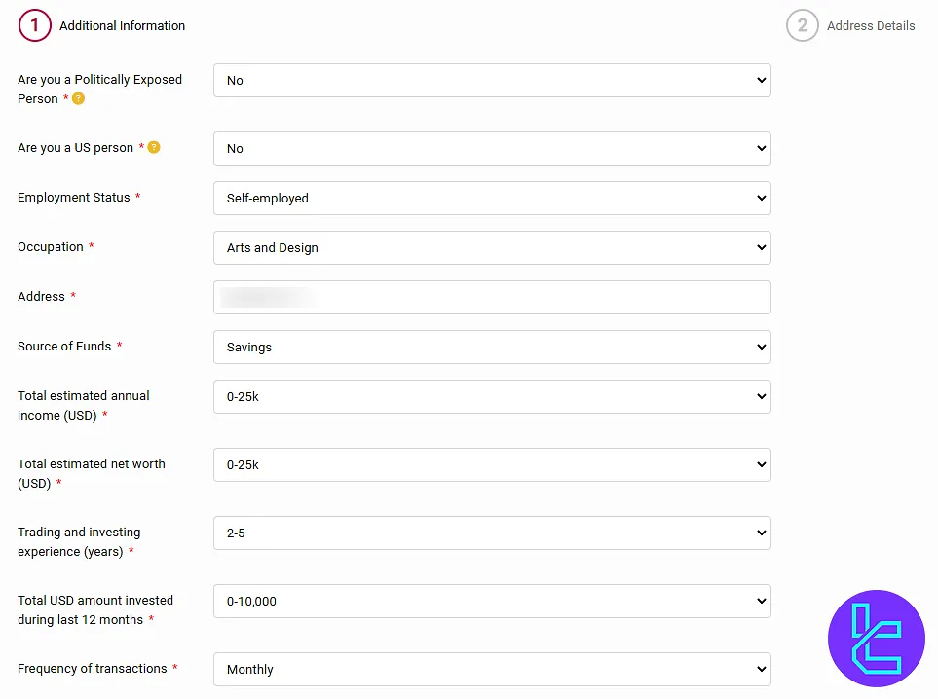Click the 'Employment Status' label
This screenshot has height=699, width=938.
pos(74,198)
